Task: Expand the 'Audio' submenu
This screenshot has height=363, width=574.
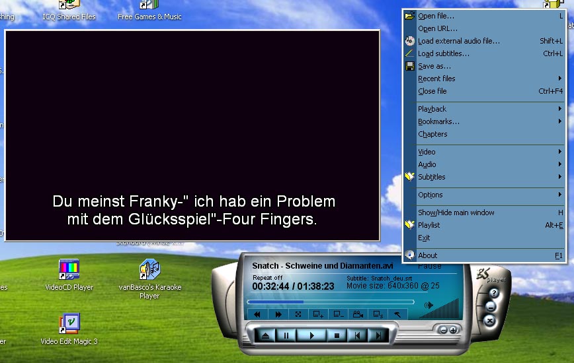Action: 484,164
